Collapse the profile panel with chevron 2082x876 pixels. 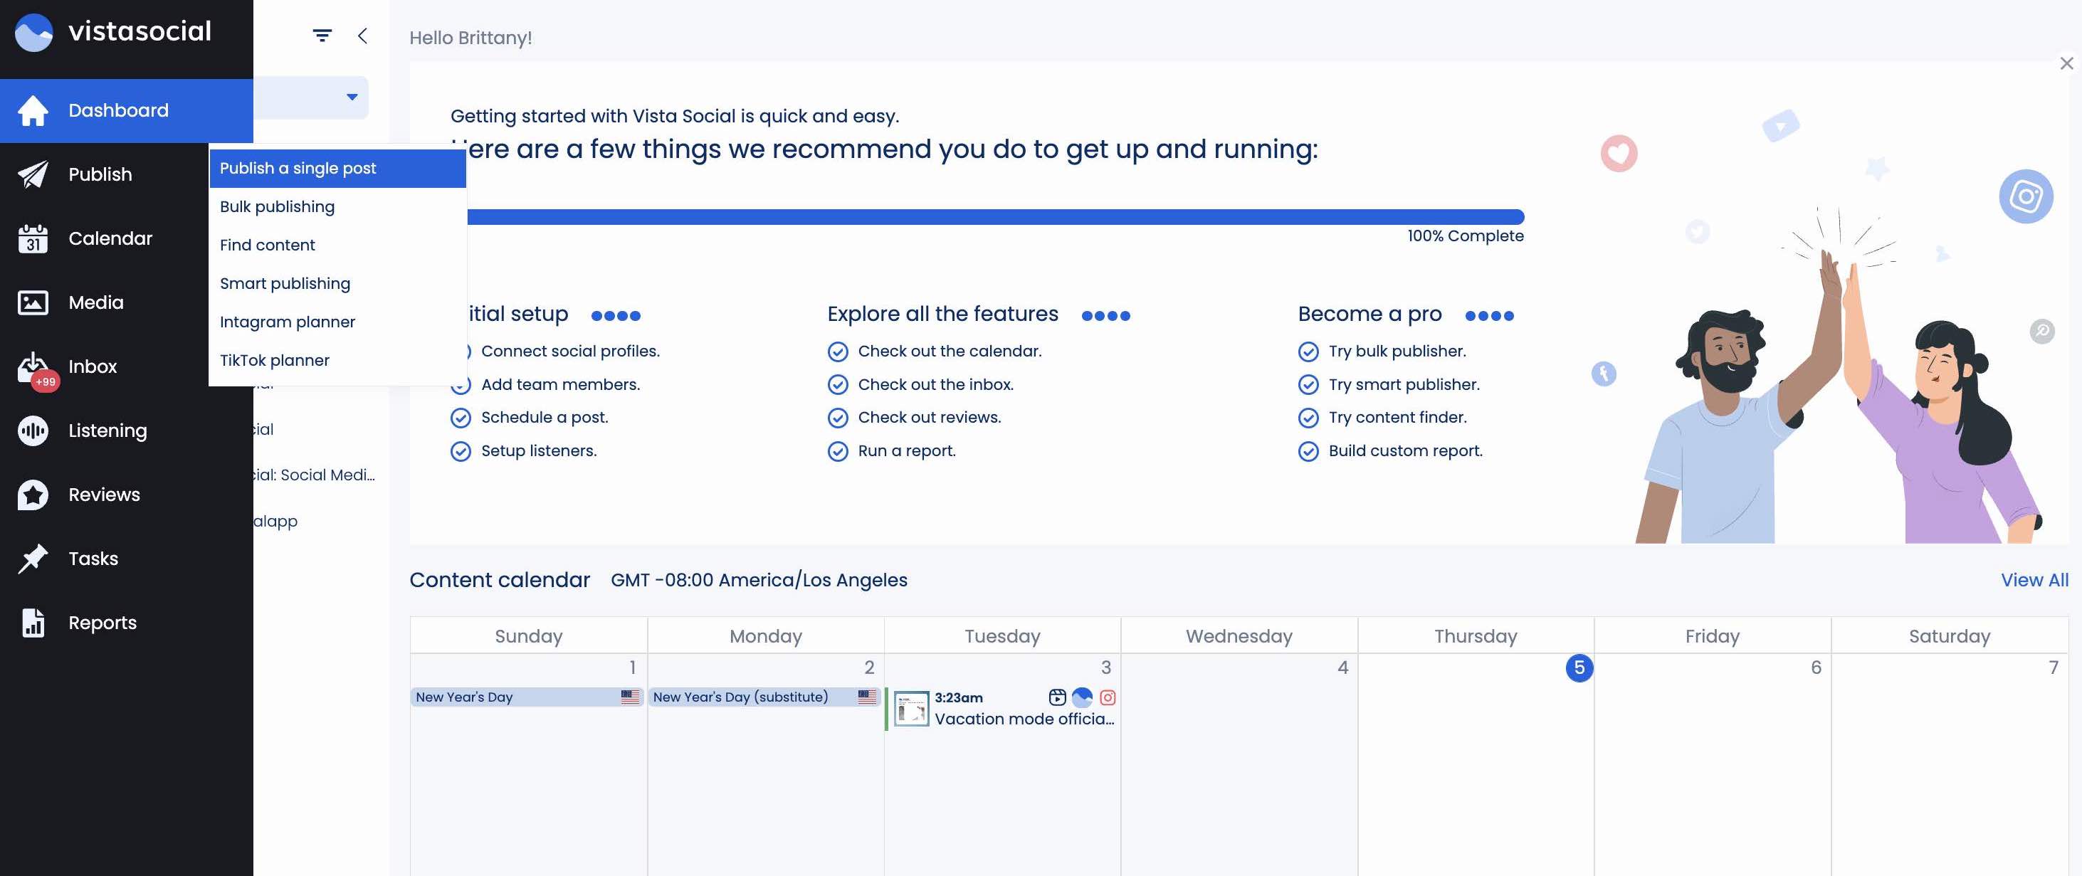362,36
